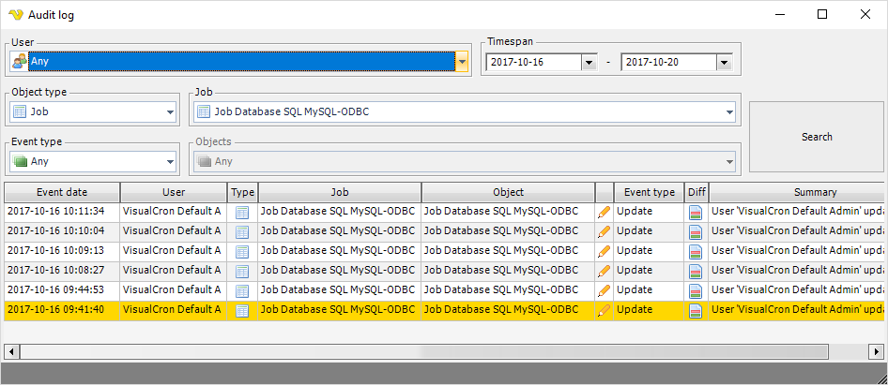This screenshot has height=385, width=888.
Task: Open the end date picker 2017-10-20
Action: [x=724, y=62]
